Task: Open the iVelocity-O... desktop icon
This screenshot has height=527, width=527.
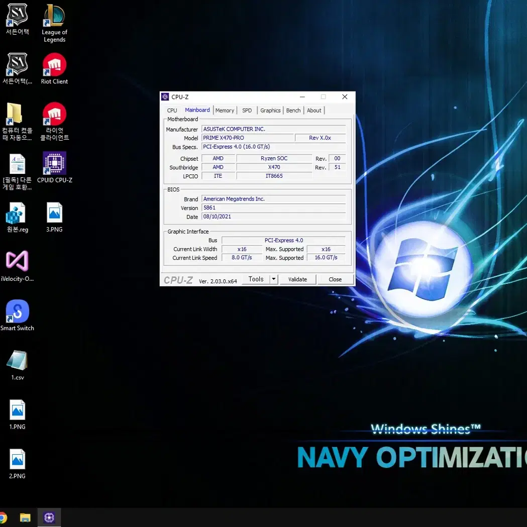Action: (17, 266)
